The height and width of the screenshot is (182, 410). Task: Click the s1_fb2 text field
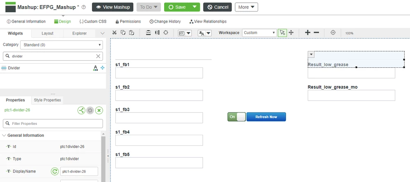coord(159,95)
